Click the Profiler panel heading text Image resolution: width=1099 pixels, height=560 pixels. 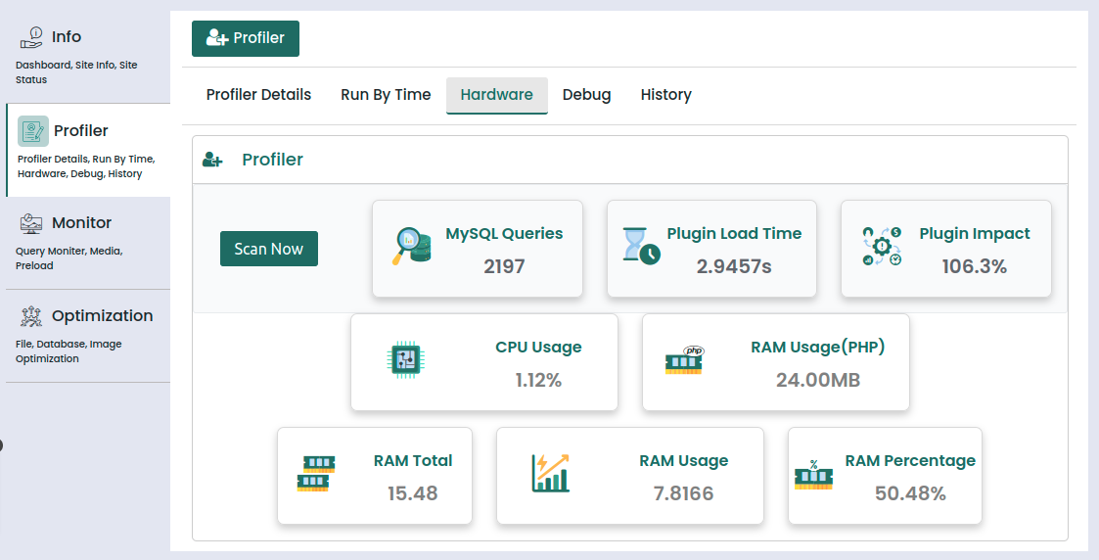tap(273, 160)
